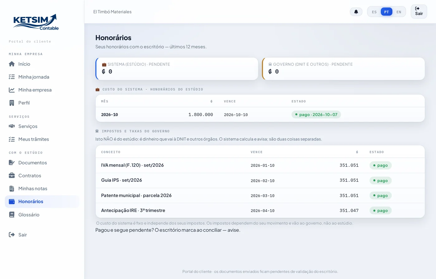Click the briefcase icon beside Contratos

(12, 176)
